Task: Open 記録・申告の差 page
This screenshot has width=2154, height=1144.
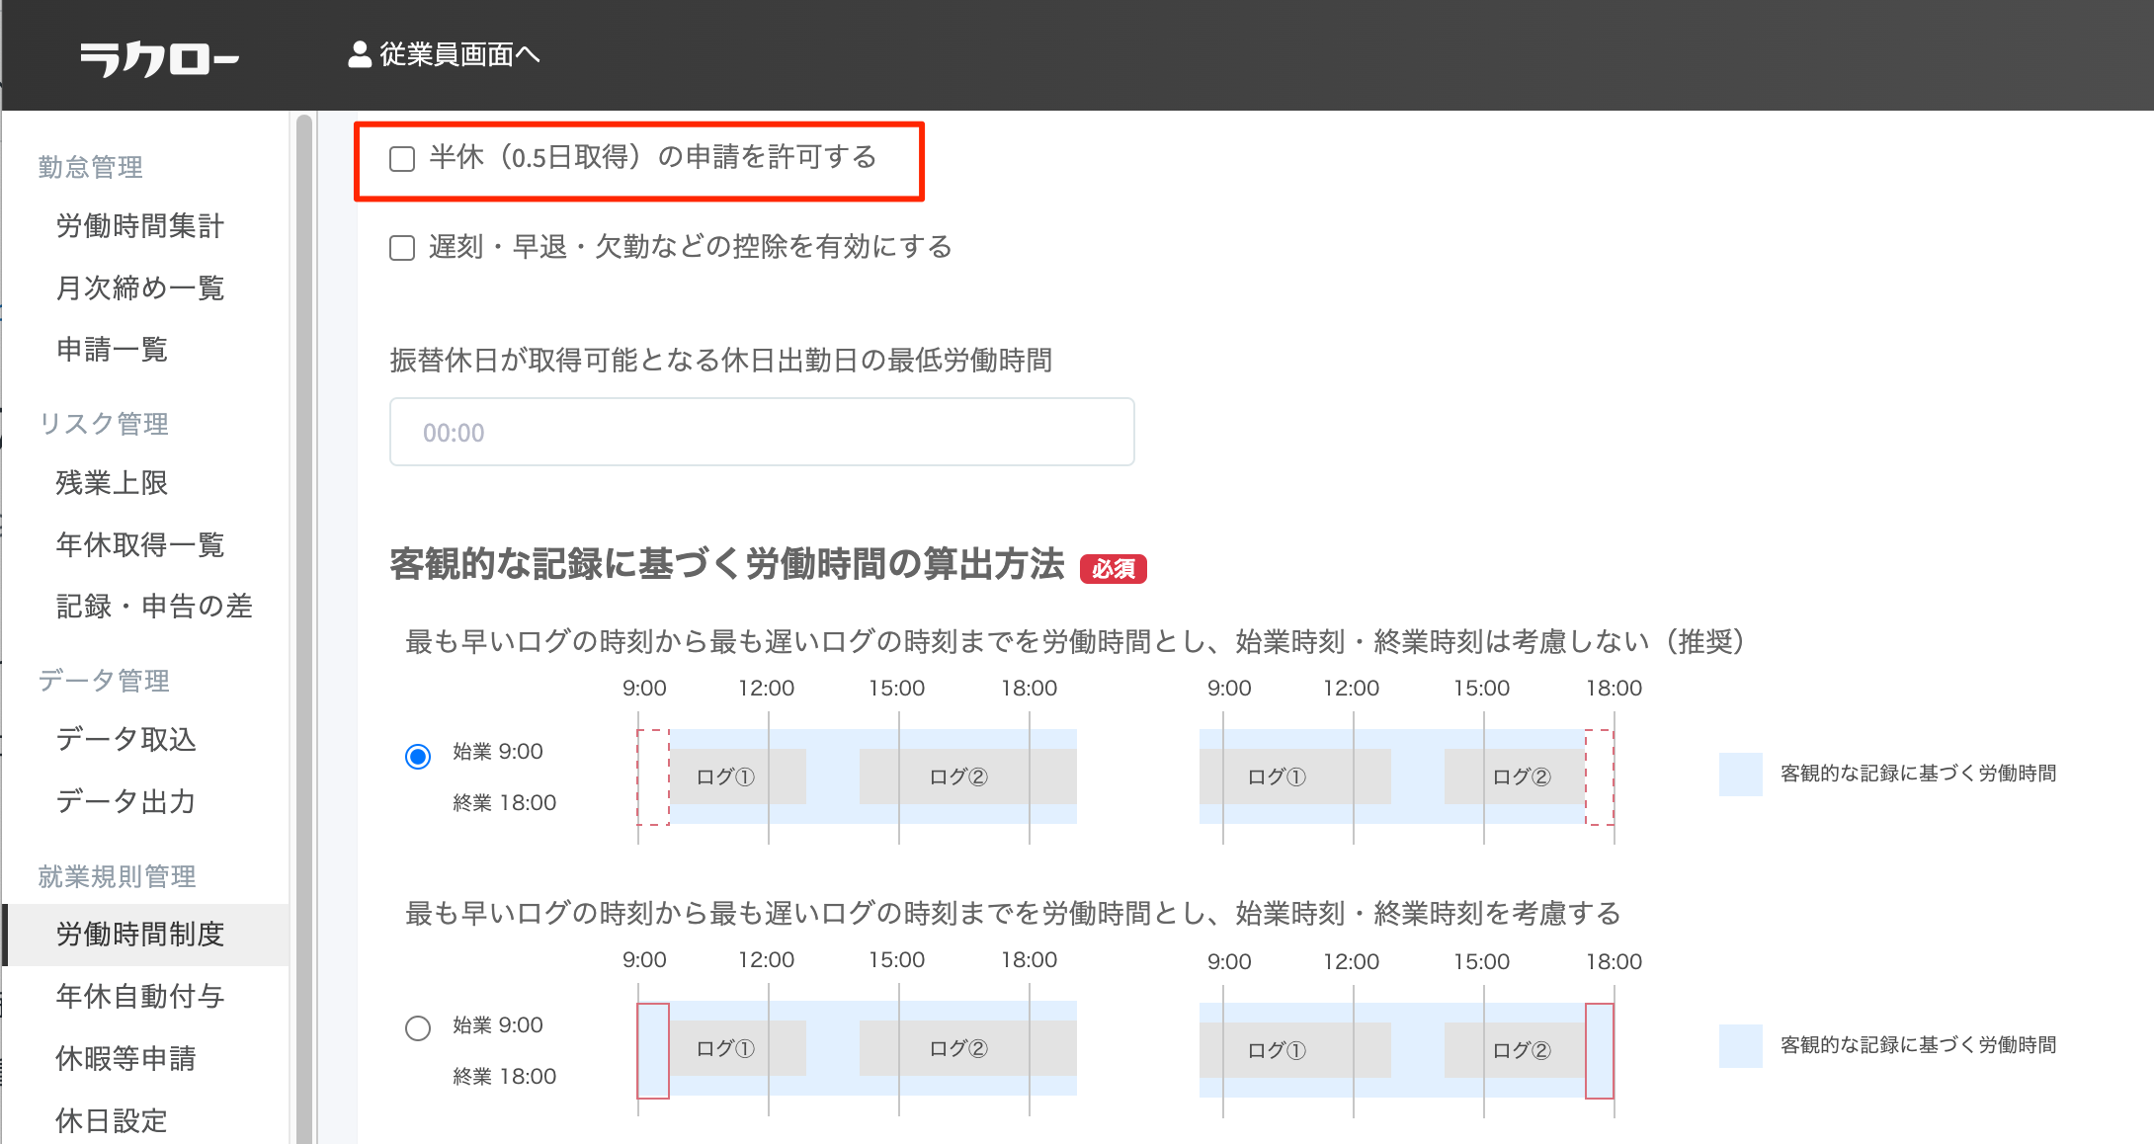Action: 154,606
